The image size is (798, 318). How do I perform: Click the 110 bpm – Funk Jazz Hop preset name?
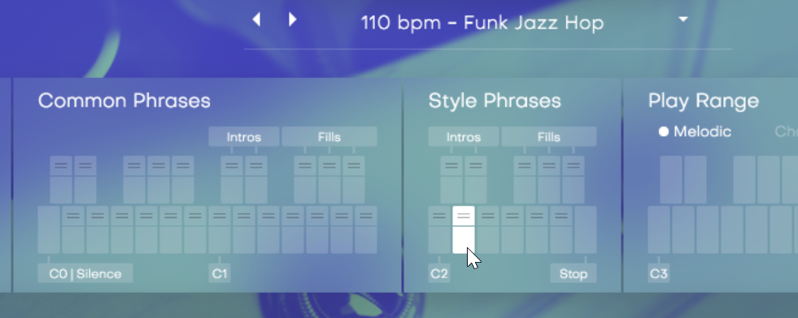pyautogui.click(x=482, y=23)
